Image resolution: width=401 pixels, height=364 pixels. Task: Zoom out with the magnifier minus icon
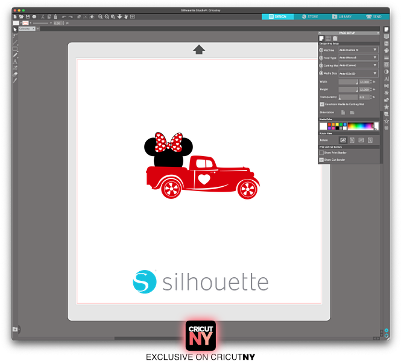click(x=107, y=17)
